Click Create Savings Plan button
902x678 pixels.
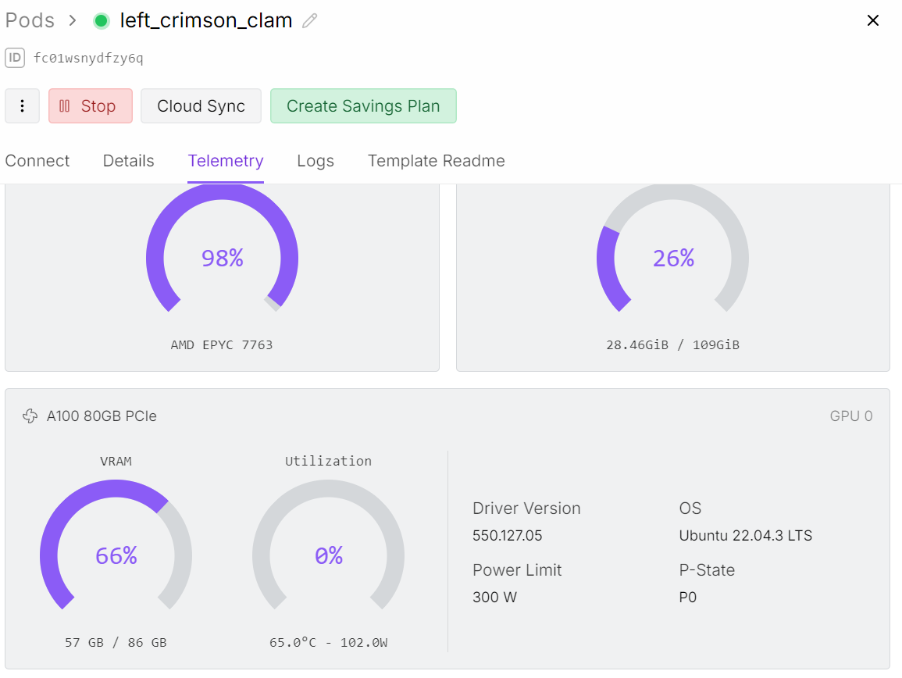[363, 106]
